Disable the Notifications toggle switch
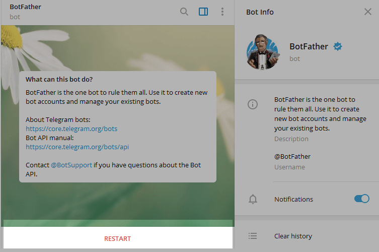The height and width of the screenshot is (252, 379). pos(361,199)
